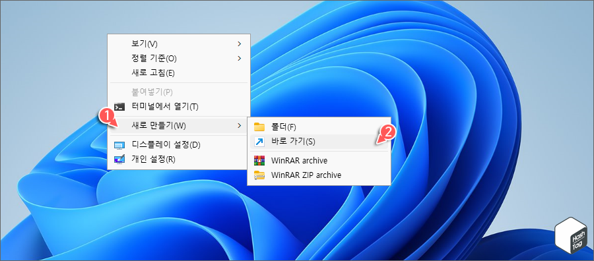Open 개인 설정(R)
Image resolution: width=594 pixels, height=261 pixels.
[x=179, y=159]
